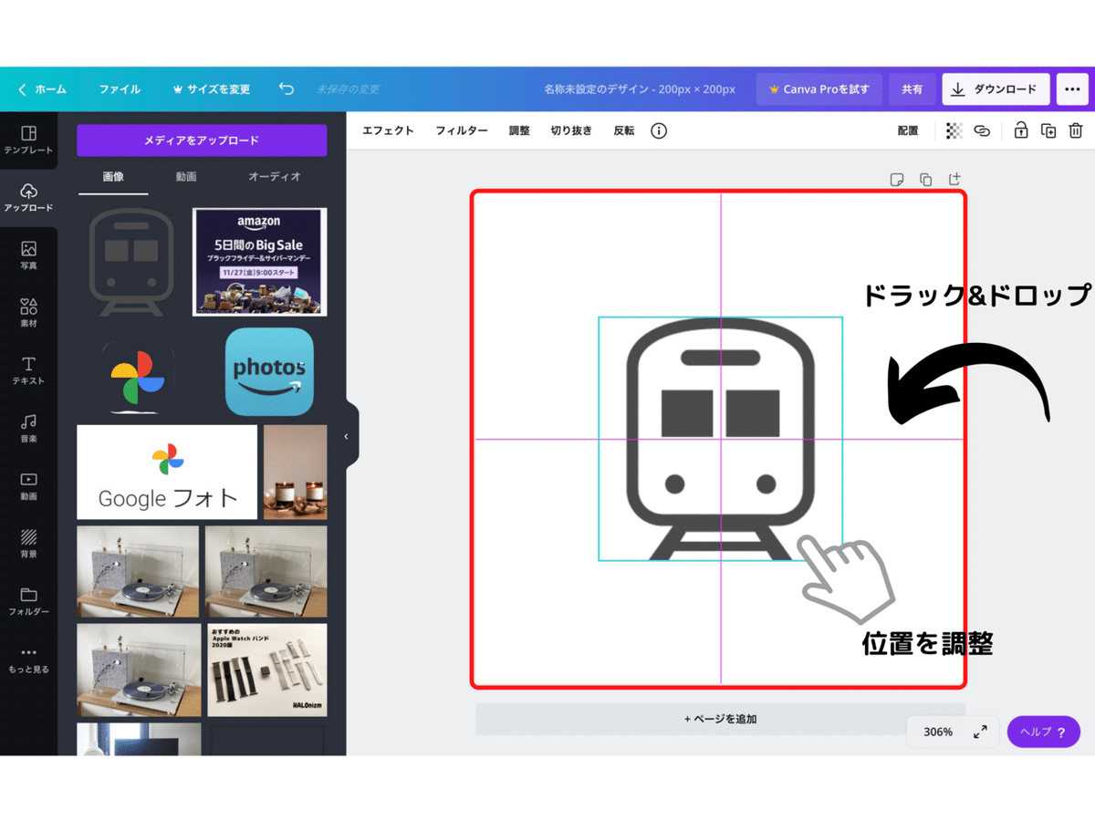The height and width of the screenshot is (821, 1095).
Task: Collapse the uploads panel with the chevron
Action: (346, 436)
